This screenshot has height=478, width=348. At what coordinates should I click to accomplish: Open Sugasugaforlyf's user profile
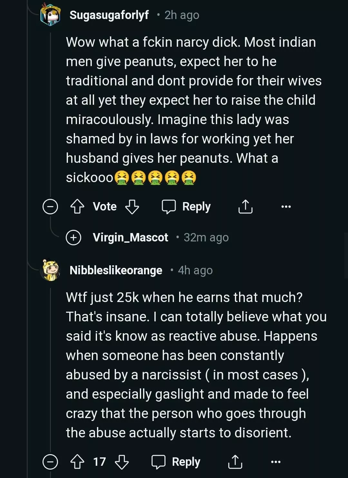coord(109,15)
